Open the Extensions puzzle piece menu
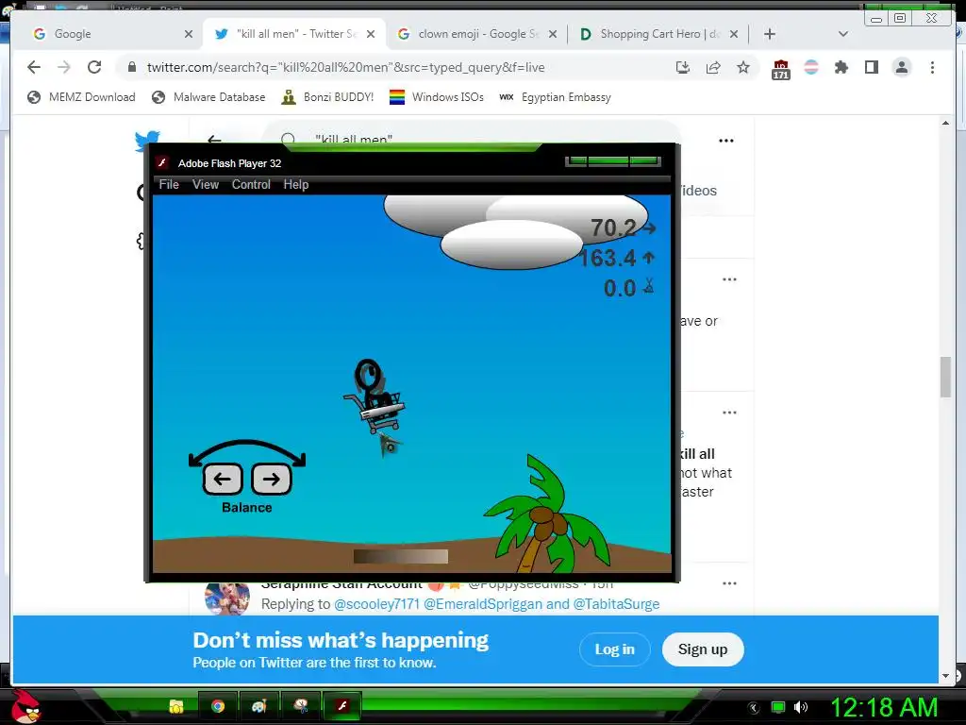The height and width of the screenshot is (725, 966). [x=841, y=67]
